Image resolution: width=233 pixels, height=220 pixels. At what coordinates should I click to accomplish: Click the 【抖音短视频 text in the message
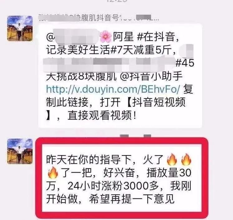click(x=156, y=102)
